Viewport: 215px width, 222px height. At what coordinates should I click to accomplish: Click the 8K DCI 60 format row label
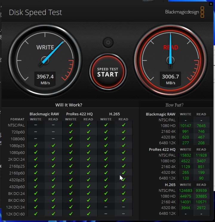click(16, 200)
